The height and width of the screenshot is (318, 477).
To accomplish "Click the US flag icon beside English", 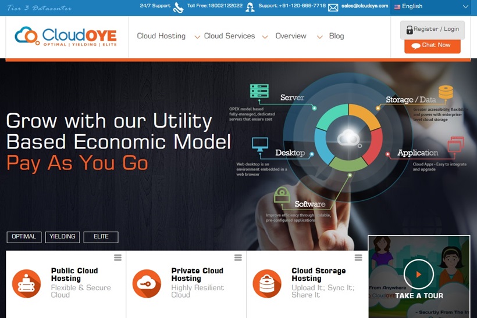I will pos(397,7).
